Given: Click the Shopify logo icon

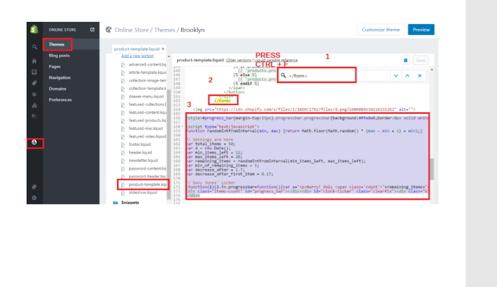Looking at the screenshot, I should (x=34, y=29).
